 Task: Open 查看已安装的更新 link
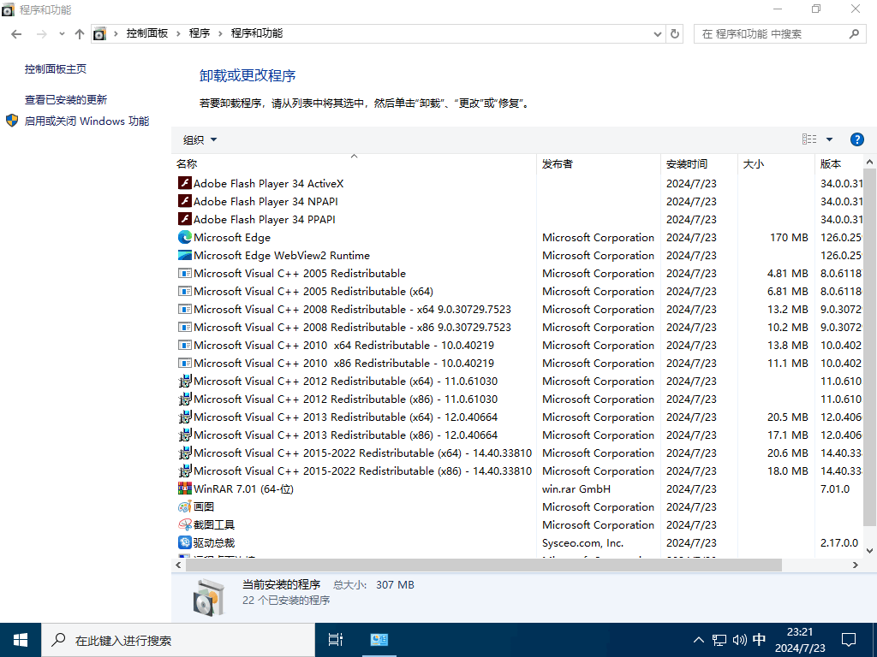pyautogui.click(x=66, y=99)
